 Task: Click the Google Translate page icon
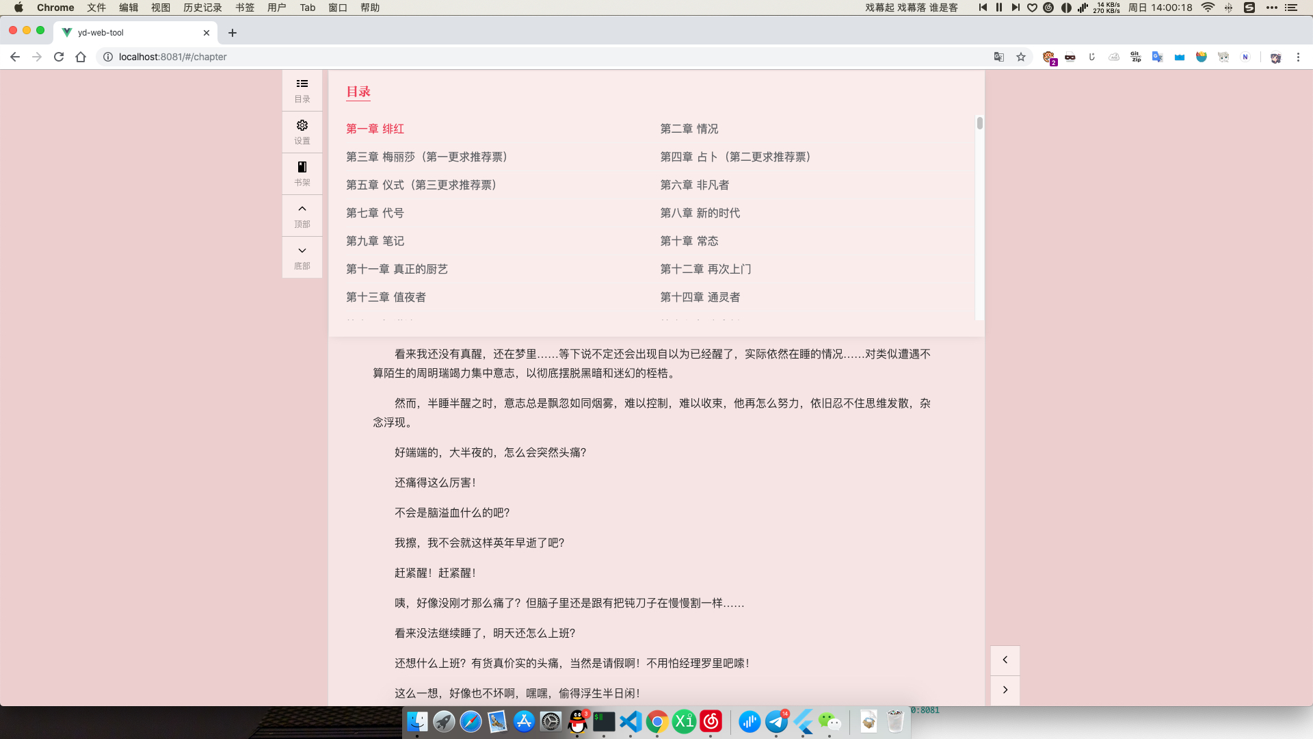[999, 57]
